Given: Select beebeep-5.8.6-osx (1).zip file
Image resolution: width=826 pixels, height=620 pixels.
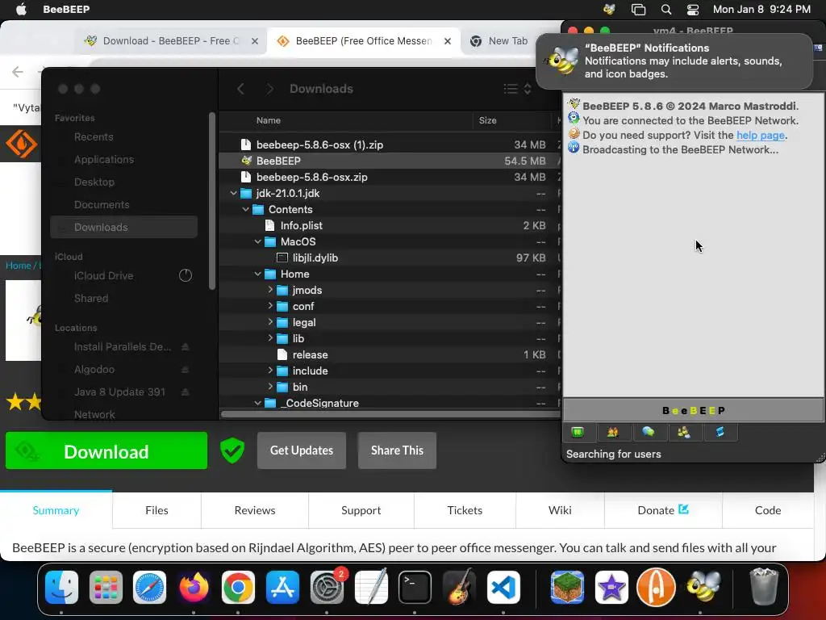Looking at the screenshot, I should pos(390,145).
